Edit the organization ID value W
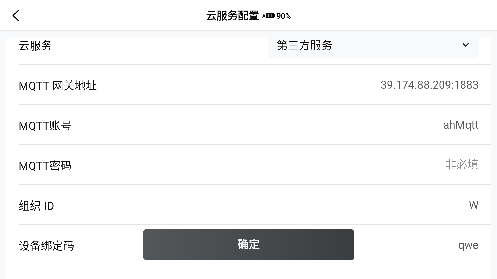The width and height of the screenshot is (497, 279). tap(473, 205)
